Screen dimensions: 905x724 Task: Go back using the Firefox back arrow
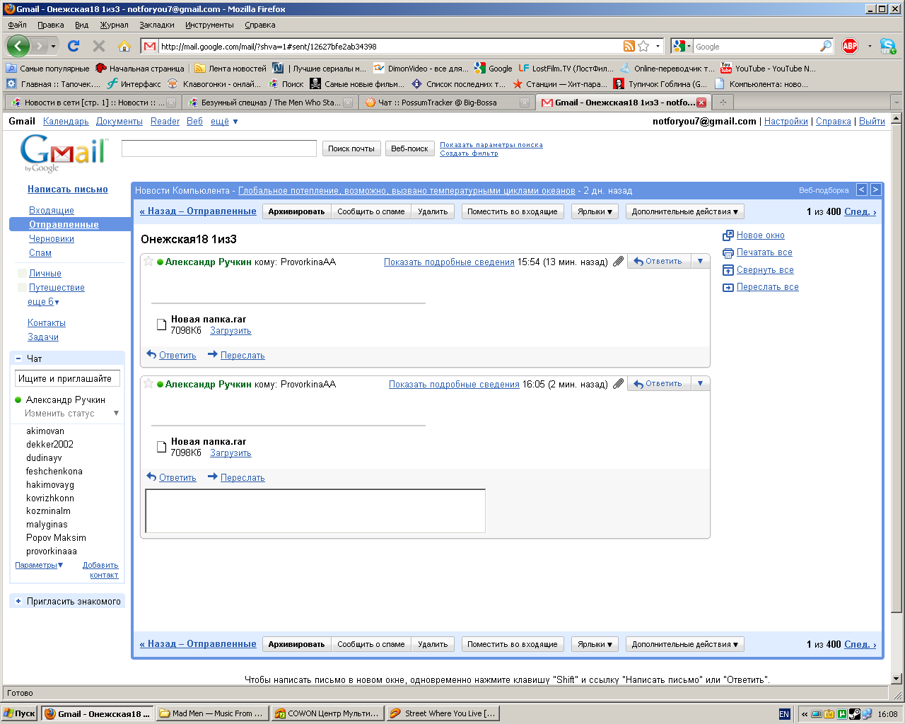coord(18,46)
